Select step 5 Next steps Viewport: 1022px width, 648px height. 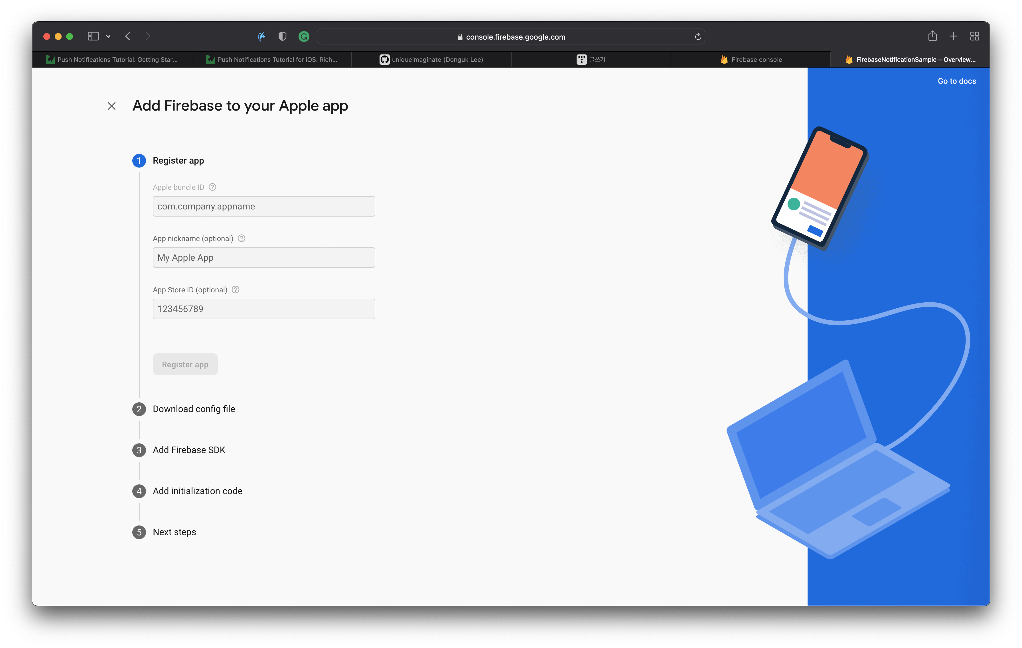click(175, 532)
